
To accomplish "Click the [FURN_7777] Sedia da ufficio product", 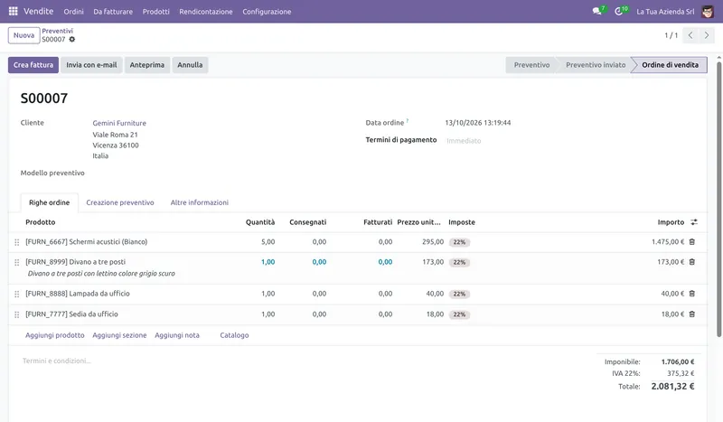I will click(71, 314).
